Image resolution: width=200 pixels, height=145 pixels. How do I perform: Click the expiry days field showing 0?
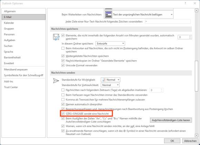pyautogui.click(x=155, y=90)
